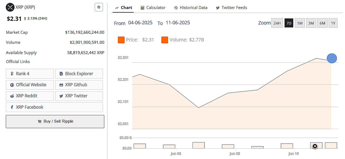Image resolution: width=345 pixels, height=159 pixels.
Task: Open the Block Explorer link
Action: point(79,74)
